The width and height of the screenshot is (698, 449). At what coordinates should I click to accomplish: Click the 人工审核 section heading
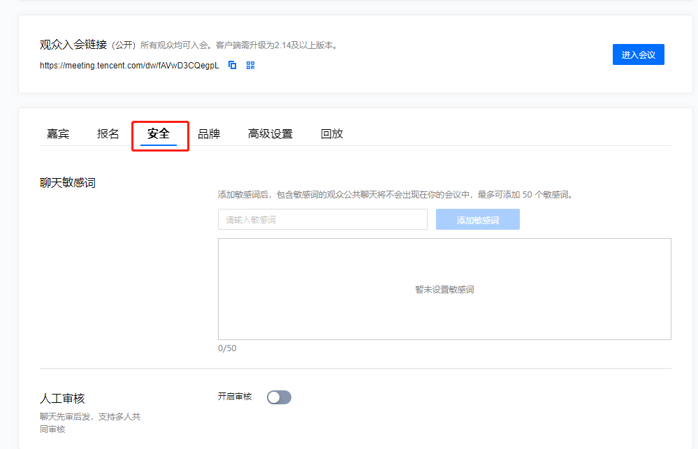pyautogui.click(x=62, y=398)
